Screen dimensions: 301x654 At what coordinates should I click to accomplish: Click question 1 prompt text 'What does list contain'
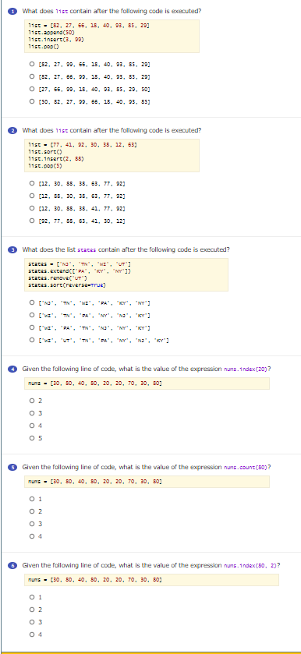(112, 11)
